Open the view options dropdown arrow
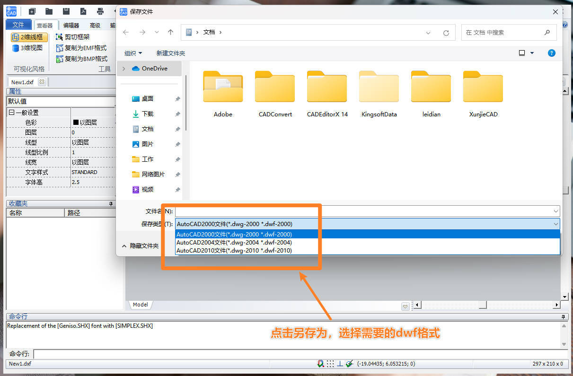The width and height of the screenshot is (573, 376). point(532,53)
